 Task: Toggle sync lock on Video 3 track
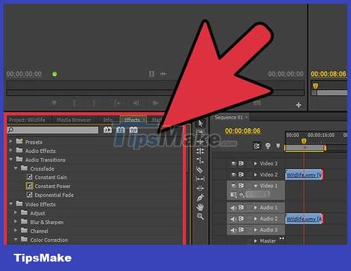pyautogui.click(x=241, y=163)
